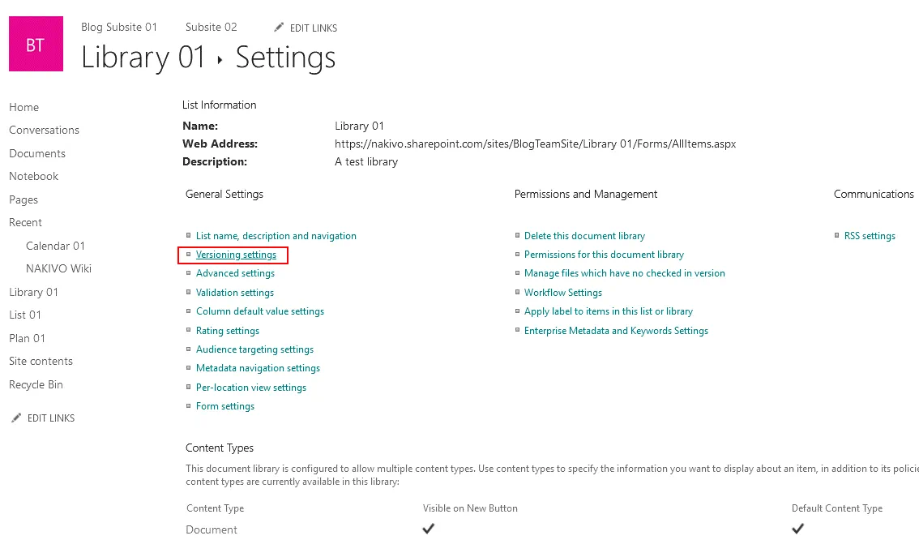Open Enterprise Metadata and Keywords Settings
This screenshot has height=540, width=919.
click(x=616, y=331)
